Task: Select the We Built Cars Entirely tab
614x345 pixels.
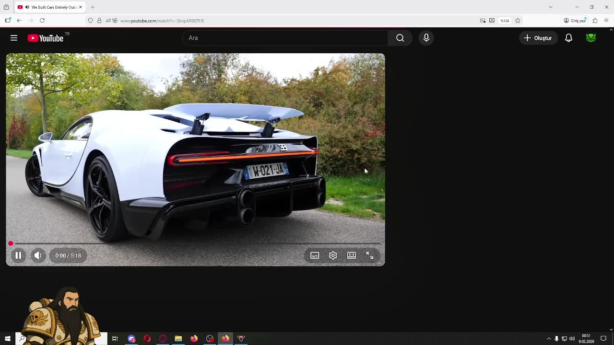Action: tap(50, 7)
